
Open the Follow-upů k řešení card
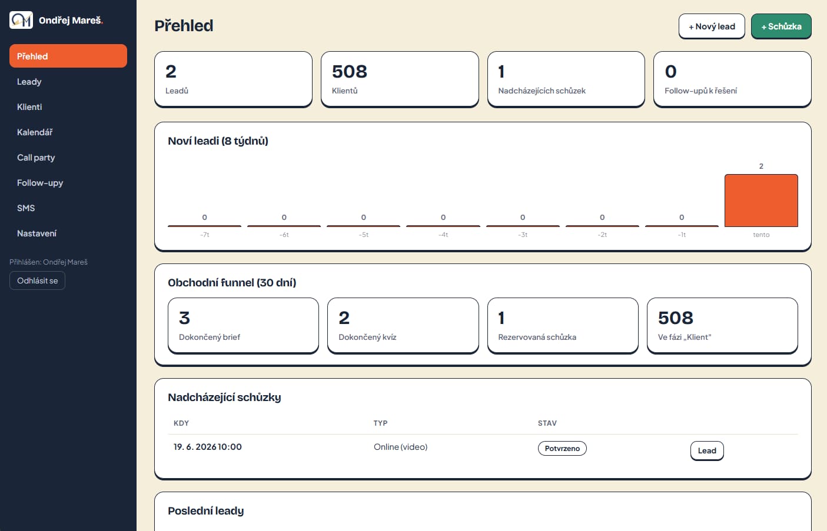732,79
